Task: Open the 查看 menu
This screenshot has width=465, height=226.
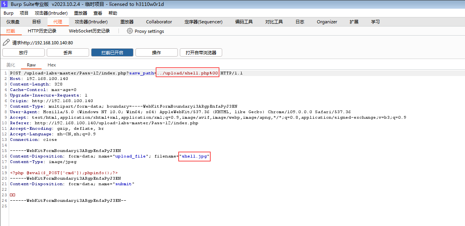Action: pyautogui.click(x=98, y=13)
